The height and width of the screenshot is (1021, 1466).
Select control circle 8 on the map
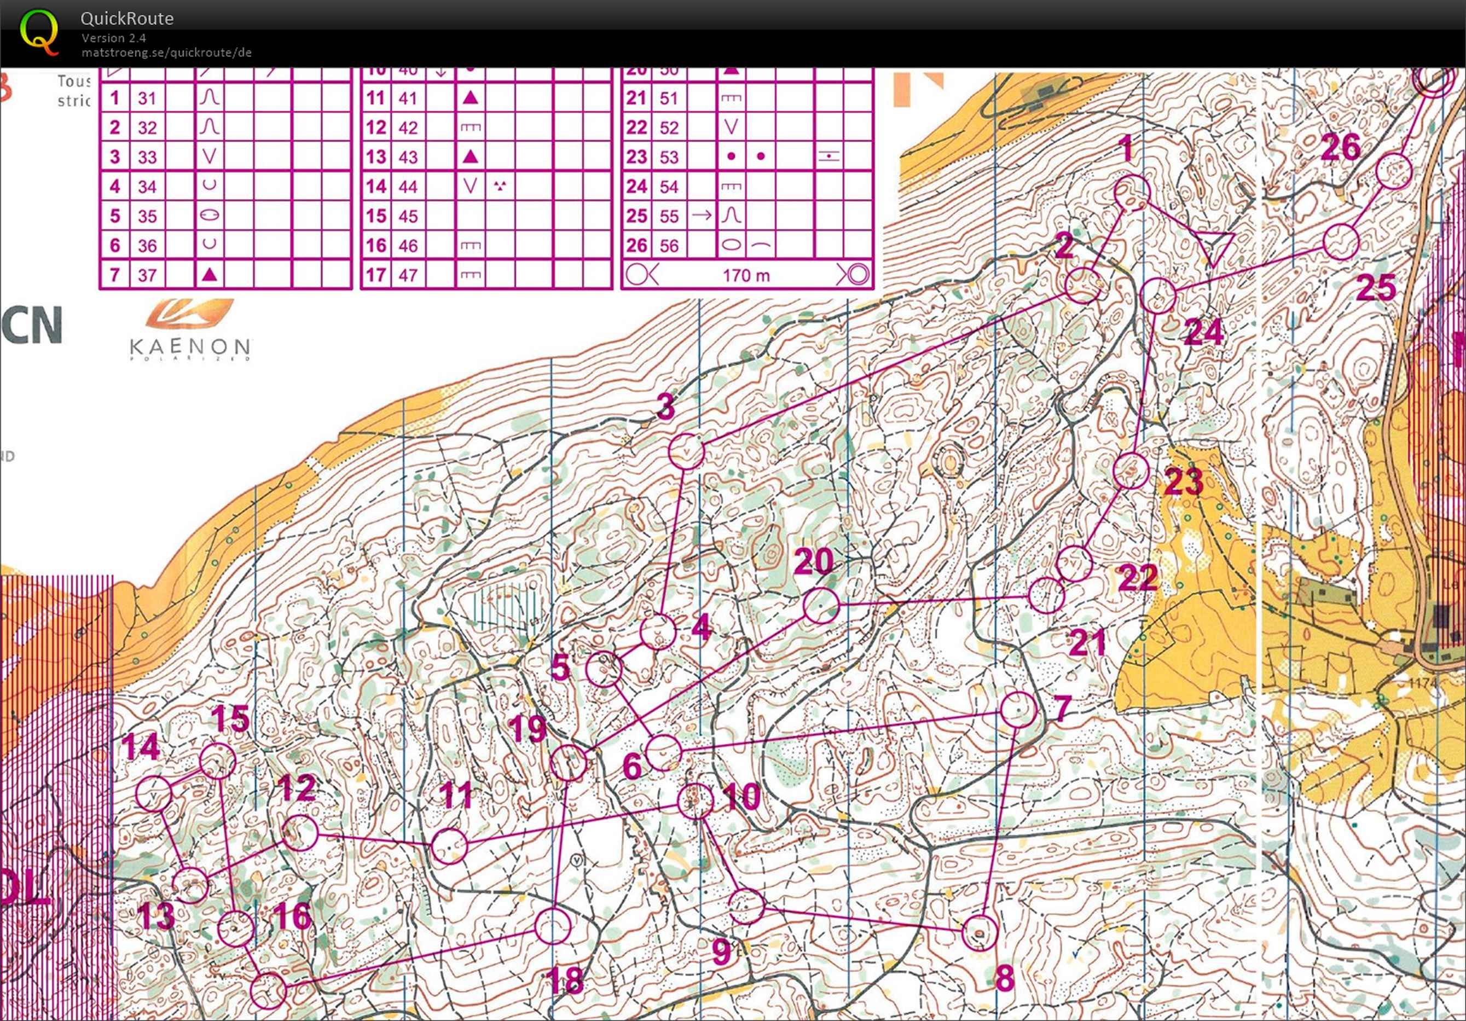click(x=979, y=932)
